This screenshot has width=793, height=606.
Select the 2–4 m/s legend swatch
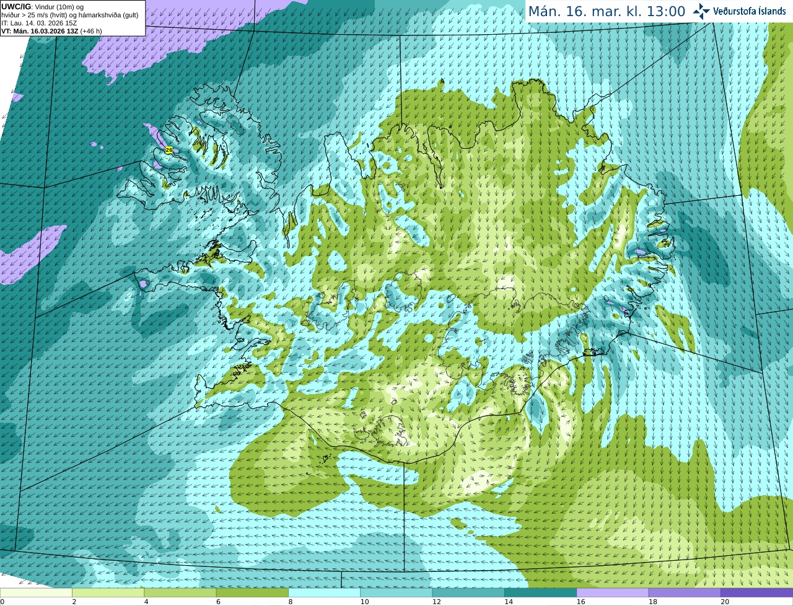coord(108,593)
